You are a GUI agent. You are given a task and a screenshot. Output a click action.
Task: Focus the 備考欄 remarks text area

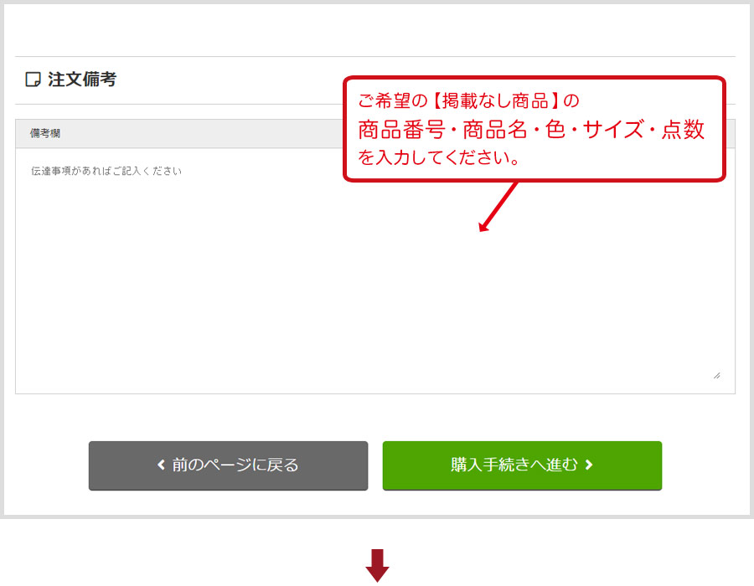point(375,271)
